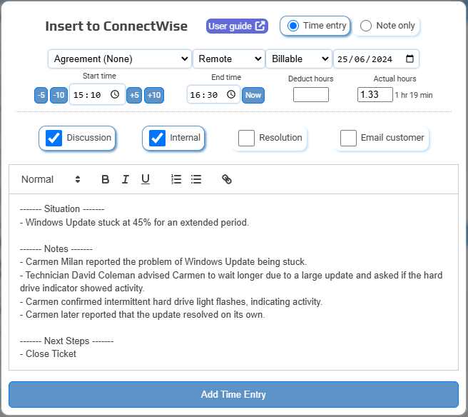This screenshot has width=468, height=417.
Task: Select the Note only radio option
Action: [365, 26]
